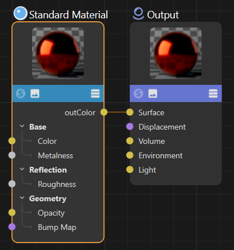Select the purple Bump Map port
The width and height of the screenshot is (234, 250).
[12, 227]
